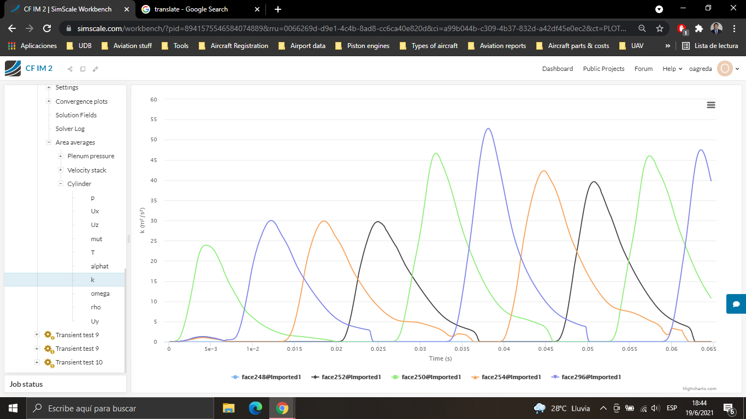Open the taskbar notification center icon

729,408
